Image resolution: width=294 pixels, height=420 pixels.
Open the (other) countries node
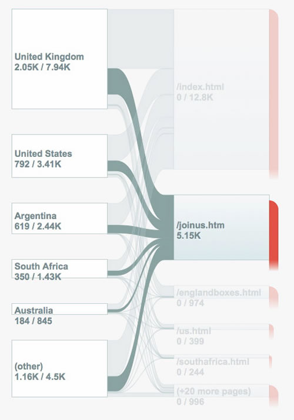pos(59,368)
